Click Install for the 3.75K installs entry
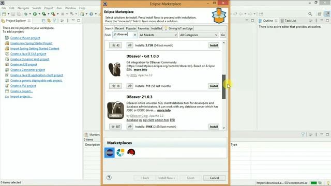This screenshot has height=186, width=331. click(x=214, y=45)
